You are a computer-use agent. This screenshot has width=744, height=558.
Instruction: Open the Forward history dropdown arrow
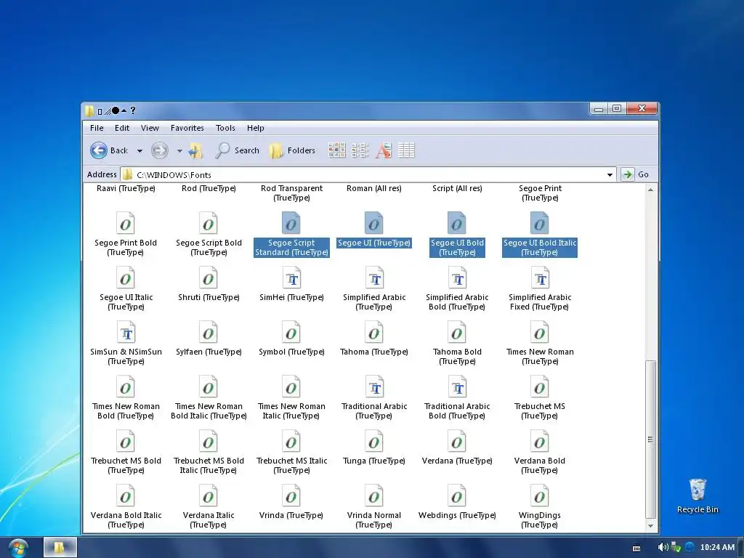179,151
